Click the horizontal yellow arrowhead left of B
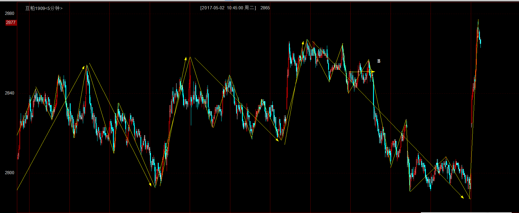Screen dimensions: 519x213 pyautogui.click(x=373, y=72)
